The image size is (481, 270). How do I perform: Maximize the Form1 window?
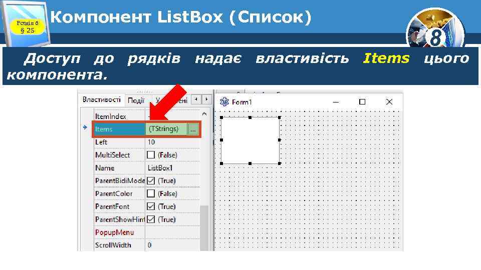362,101
